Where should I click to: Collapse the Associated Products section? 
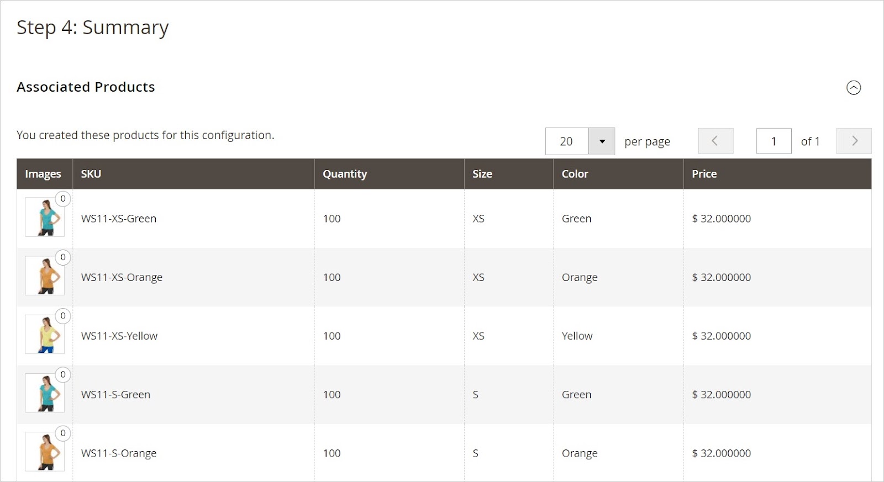pyautogui.click(x=853, y=88)
